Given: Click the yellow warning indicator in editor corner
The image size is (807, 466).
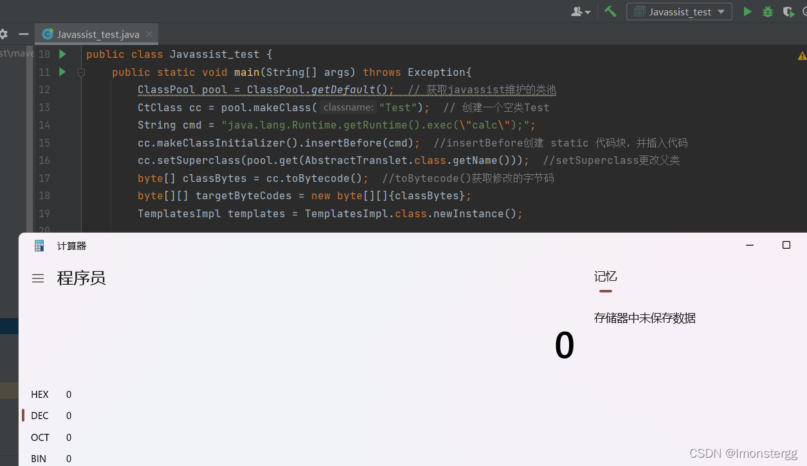Looking at the screenshot, I should coord(802,56).
